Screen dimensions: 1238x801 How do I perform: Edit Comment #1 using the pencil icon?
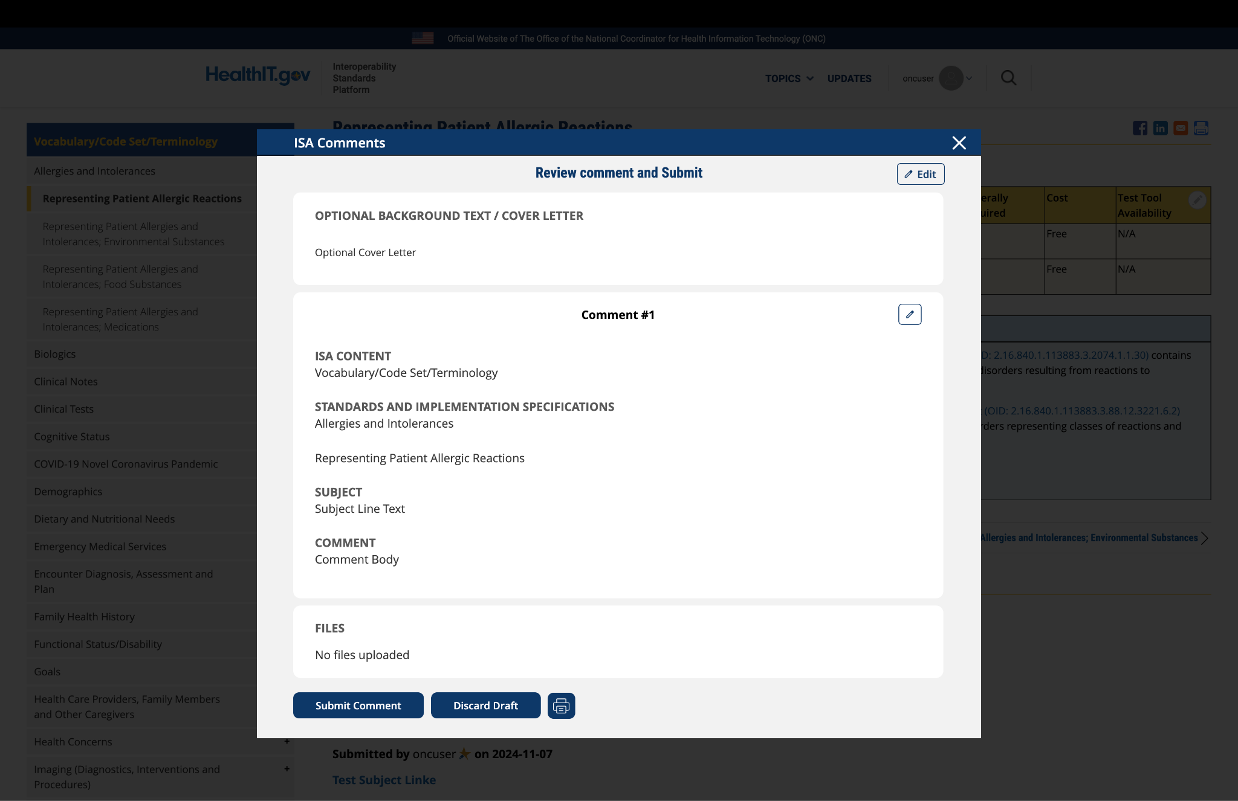click(x=910, y=314)
